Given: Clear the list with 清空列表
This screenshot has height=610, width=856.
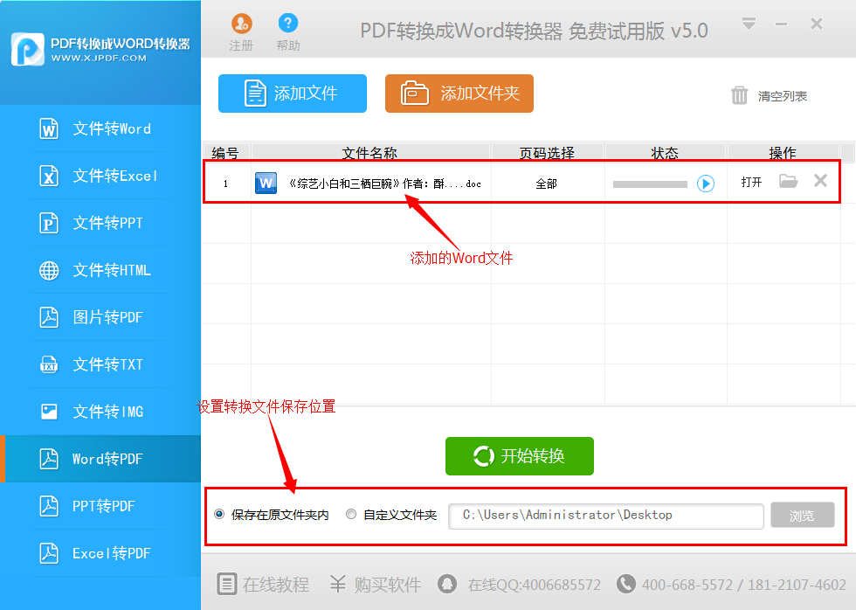Looking at the screenshot, I should tap(782, 96).
